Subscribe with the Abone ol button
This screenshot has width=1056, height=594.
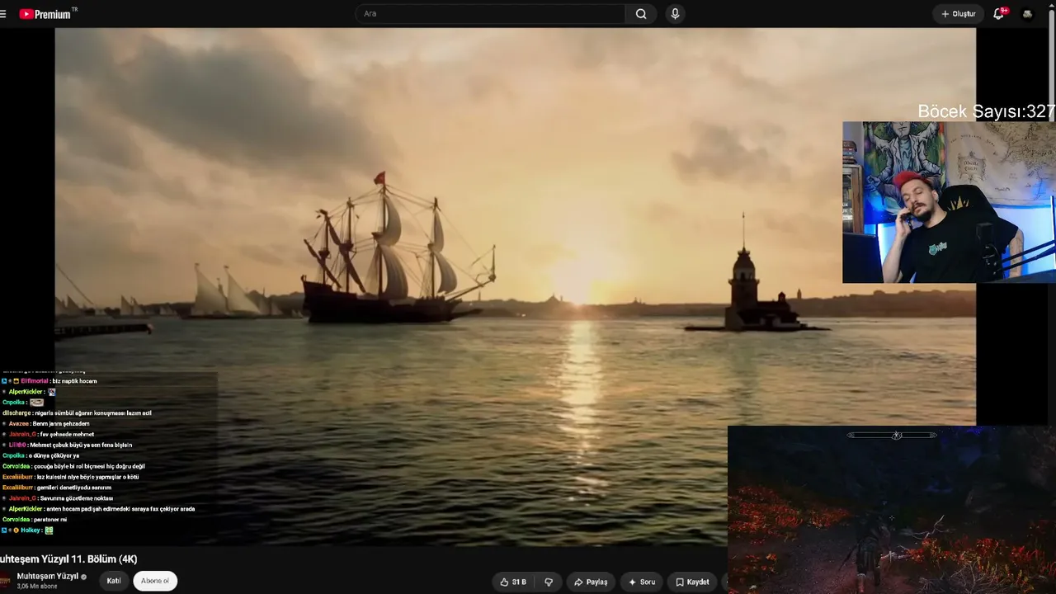[x=155, y=581]
